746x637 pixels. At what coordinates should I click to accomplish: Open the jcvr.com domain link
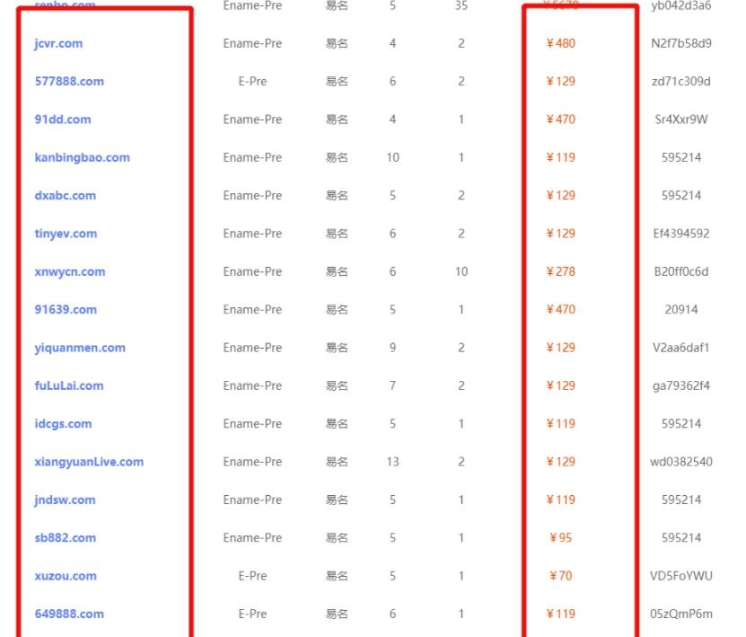point(58,43)
